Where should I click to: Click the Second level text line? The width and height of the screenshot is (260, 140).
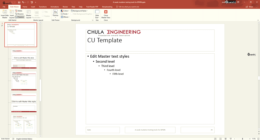pyautogui.click(x=105, y=62)
